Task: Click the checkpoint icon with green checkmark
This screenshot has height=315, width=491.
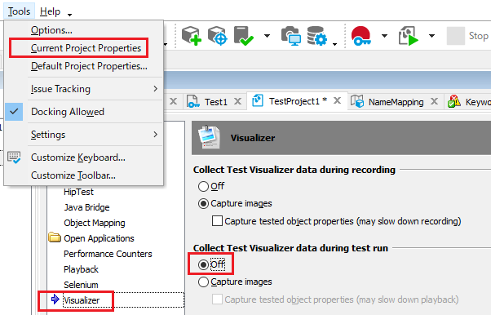Action: click(x=243, y=36)
